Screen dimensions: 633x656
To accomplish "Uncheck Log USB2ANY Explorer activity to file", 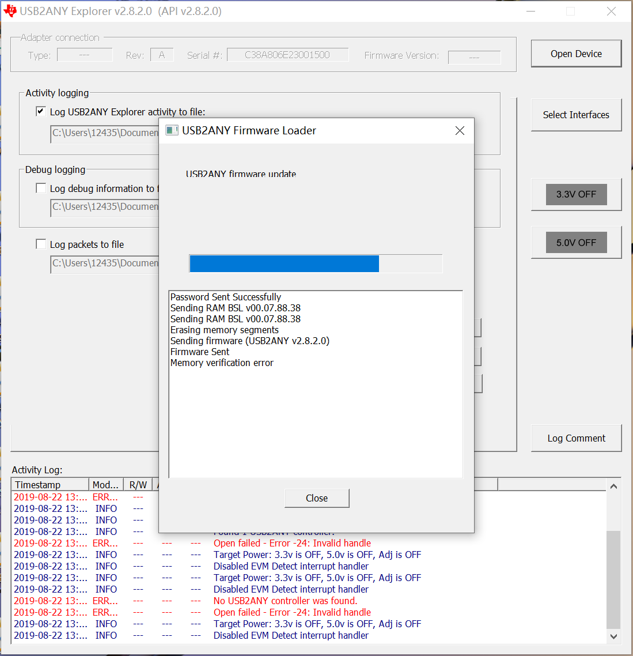I will [40, 111].
